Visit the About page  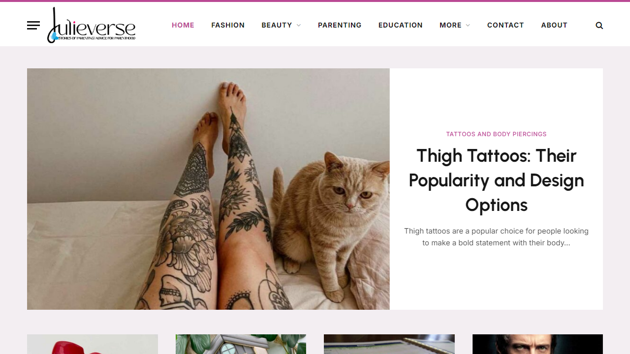554,25
